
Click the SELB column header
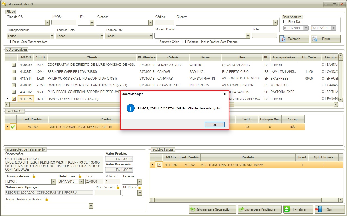[x=41, y=57]
